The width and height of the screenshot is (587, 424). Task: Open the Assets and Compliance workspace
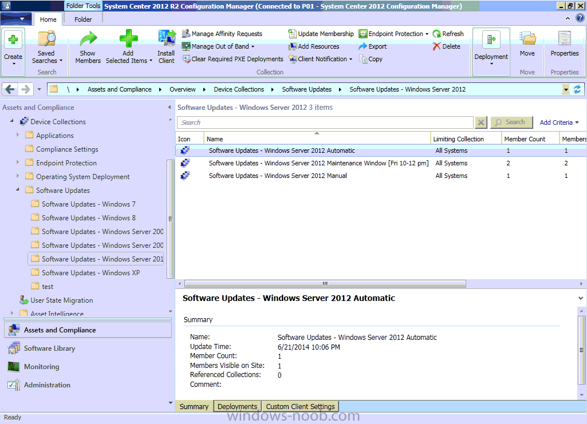[x=88, y=330]
